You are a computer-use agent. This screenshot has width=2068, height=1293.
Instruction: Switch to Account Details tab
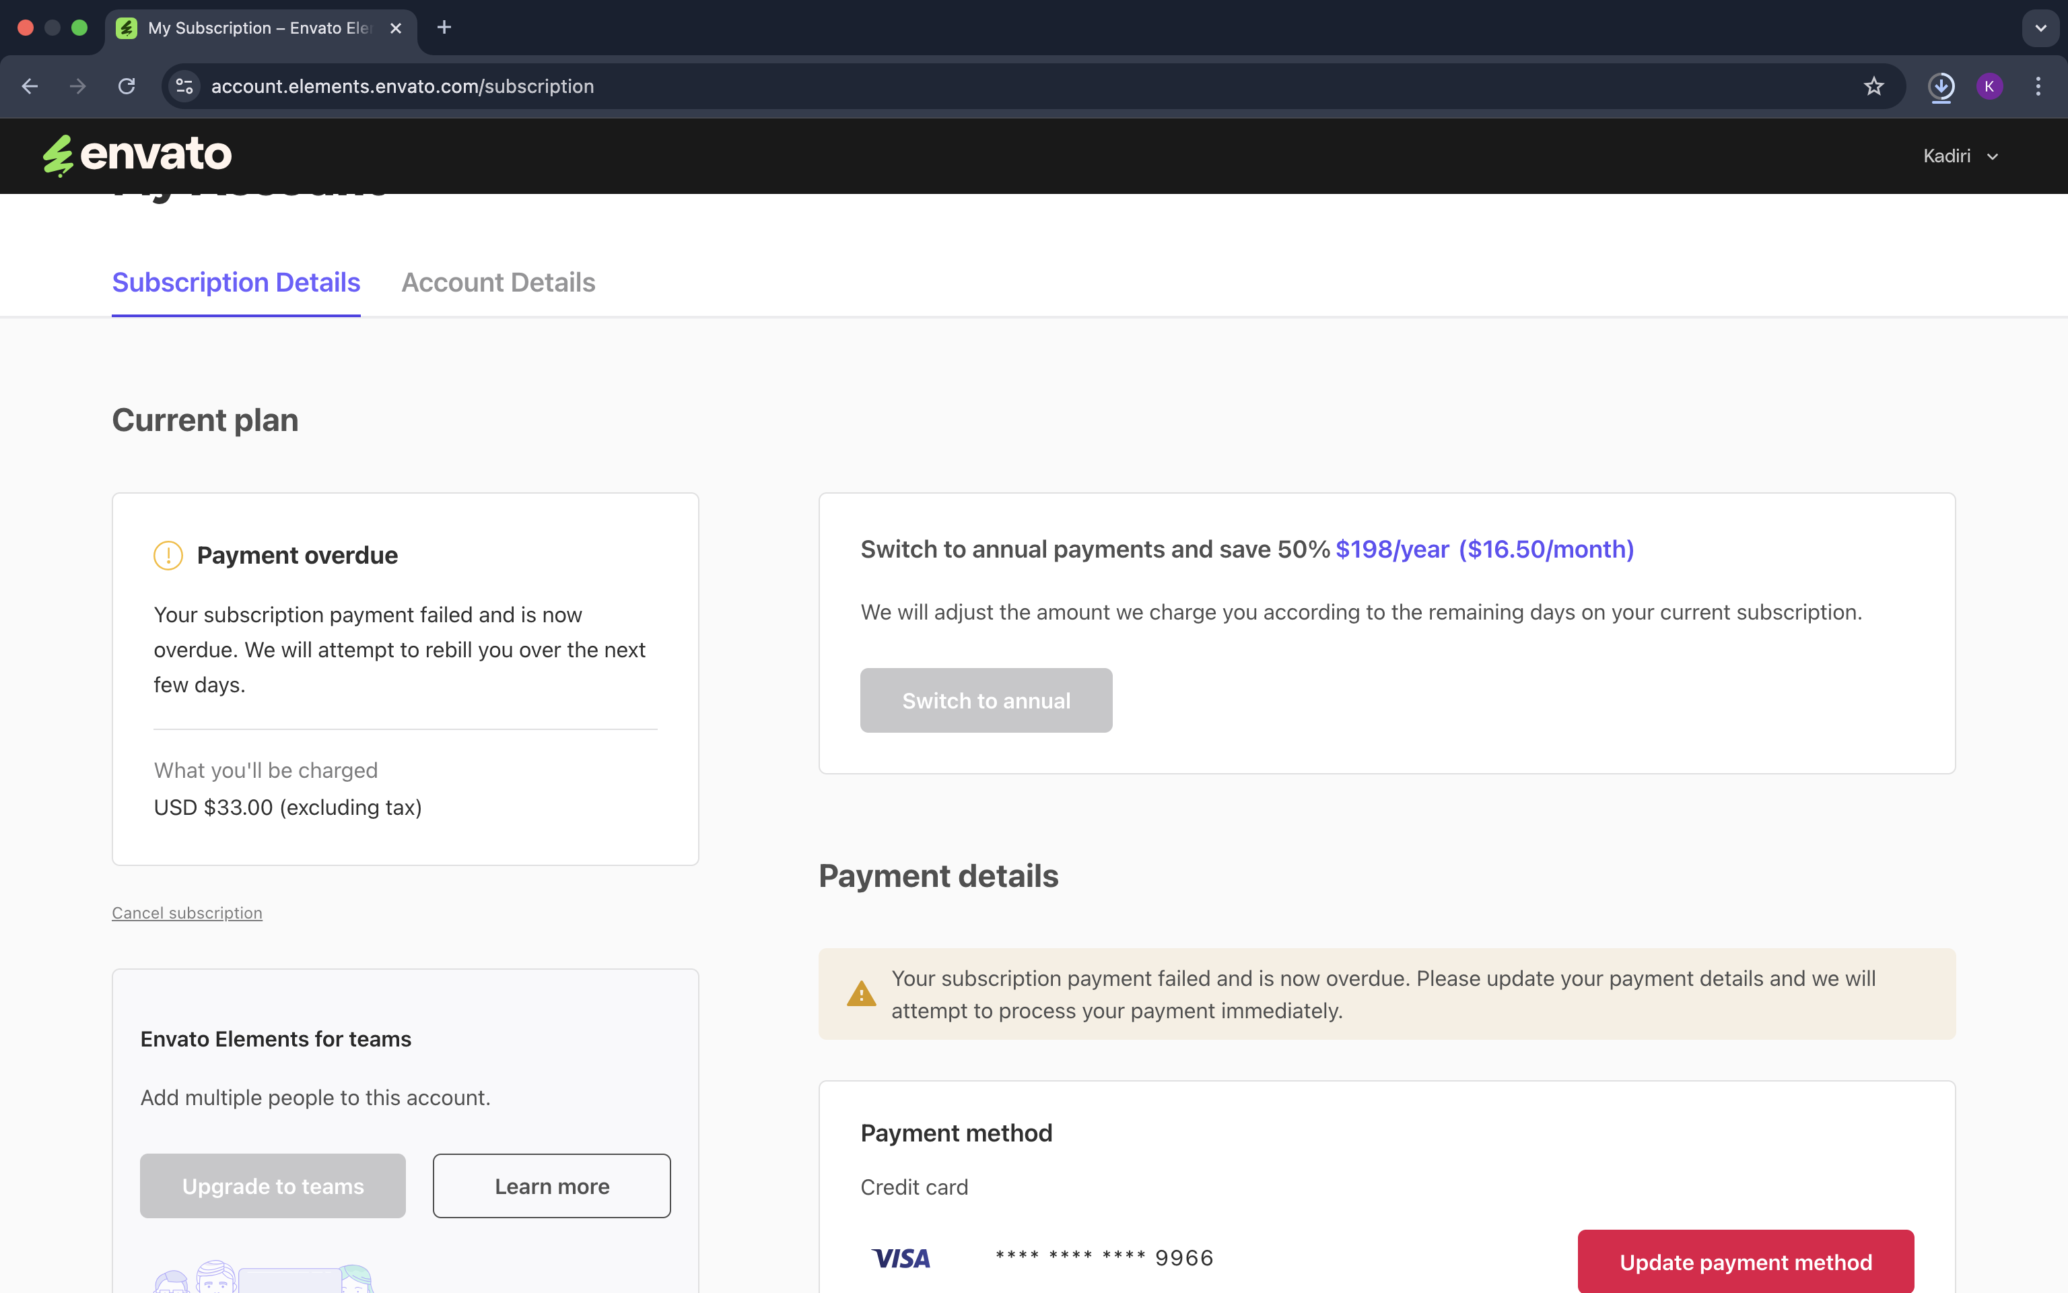498,282
